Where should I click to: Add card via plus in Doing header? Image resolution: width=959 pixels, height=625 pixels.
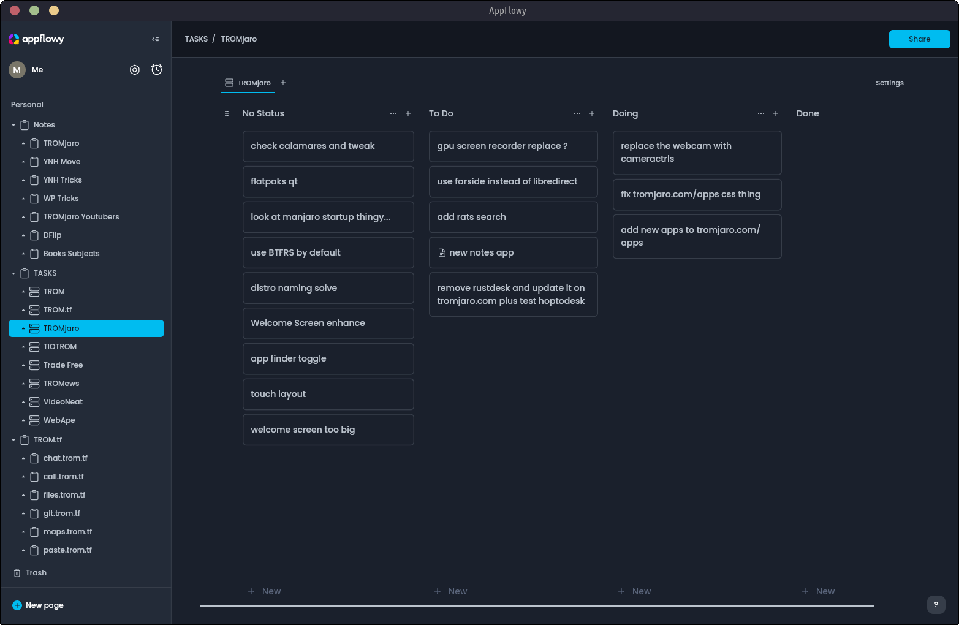pos(776,113)
